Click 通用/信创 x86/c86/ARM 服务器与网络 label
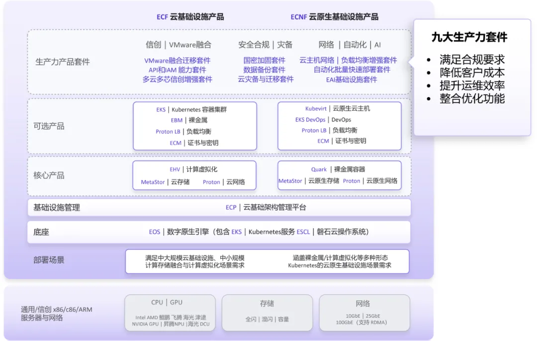 (x=56, y=314)
